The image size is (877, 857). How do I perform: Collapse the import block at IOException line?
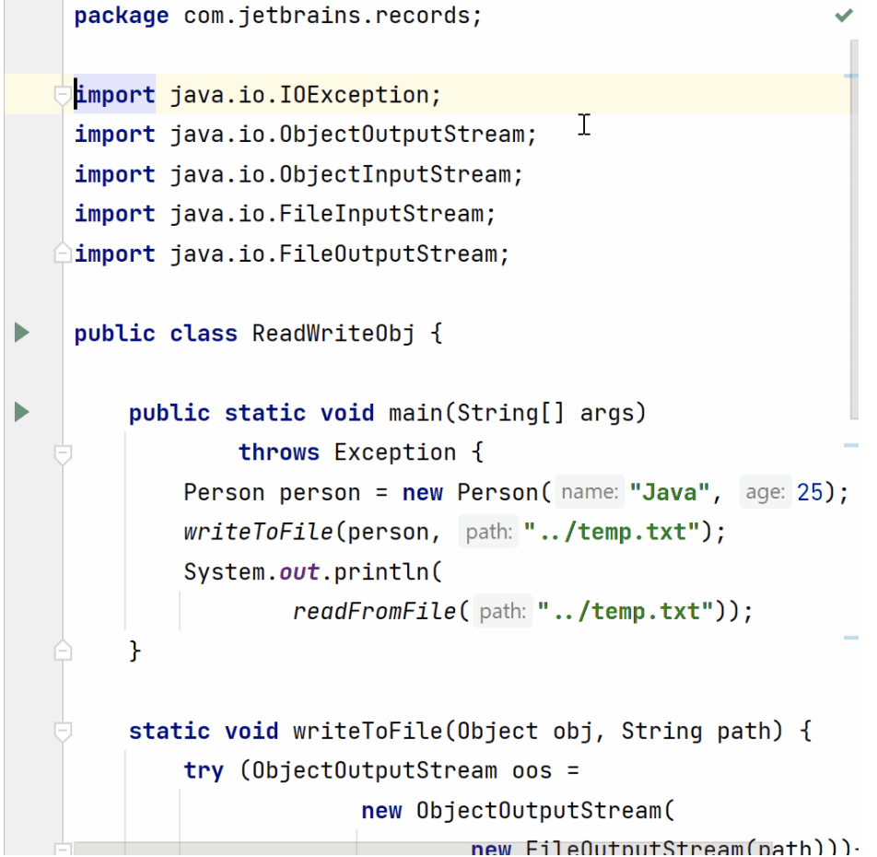[x=63, y=95]
